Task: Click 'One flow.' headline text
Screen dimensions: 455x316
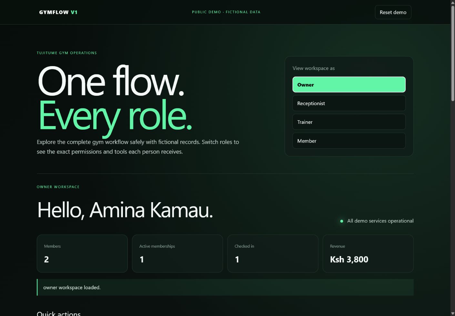Action: [111, 81]
